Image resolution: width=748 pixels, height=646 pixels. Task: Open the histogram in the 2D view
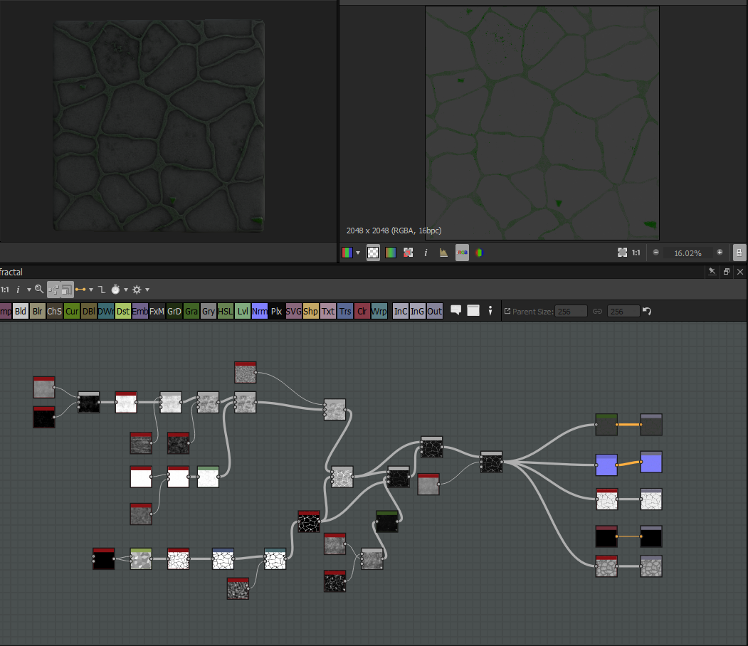click(x=443, y=253)
